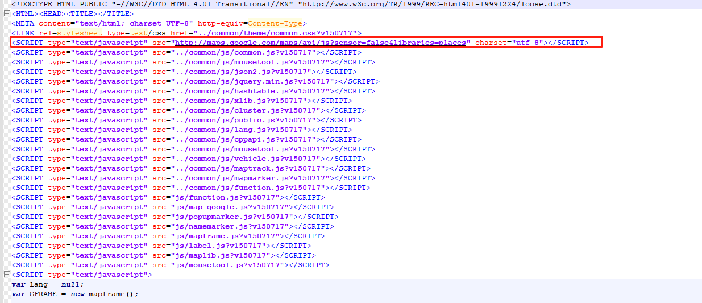Select the js/maplib.js script line

[164, 256]
